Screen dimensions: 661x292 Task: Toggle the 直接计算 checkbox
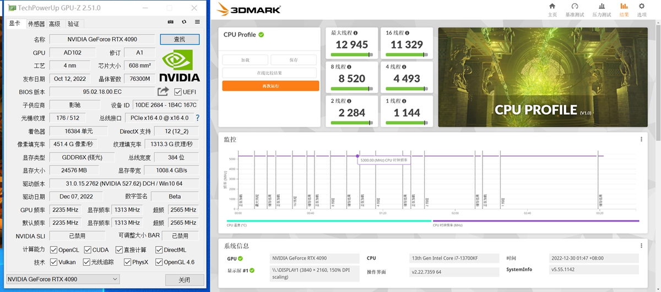pos(118,250)
